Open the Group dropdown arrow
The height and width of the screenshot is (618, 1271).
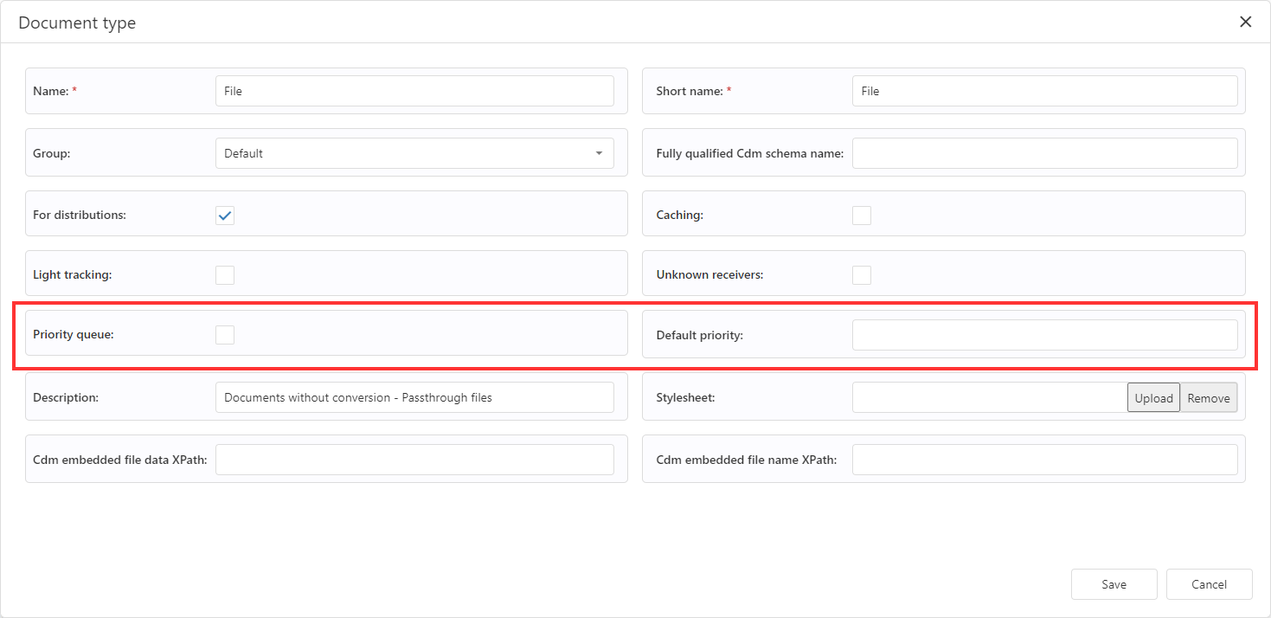[599, 153]
